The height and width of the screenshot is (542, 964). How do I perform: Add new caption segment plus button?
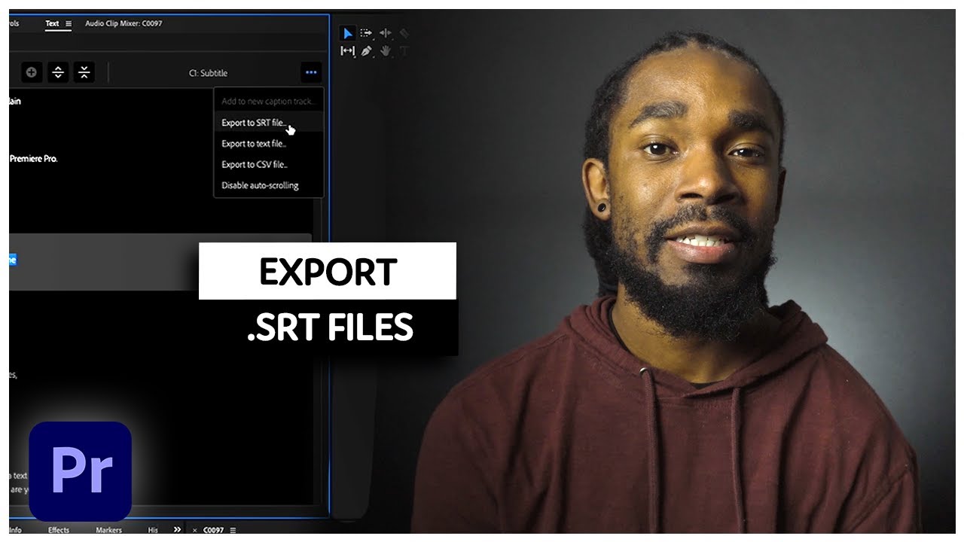point(32,72)
